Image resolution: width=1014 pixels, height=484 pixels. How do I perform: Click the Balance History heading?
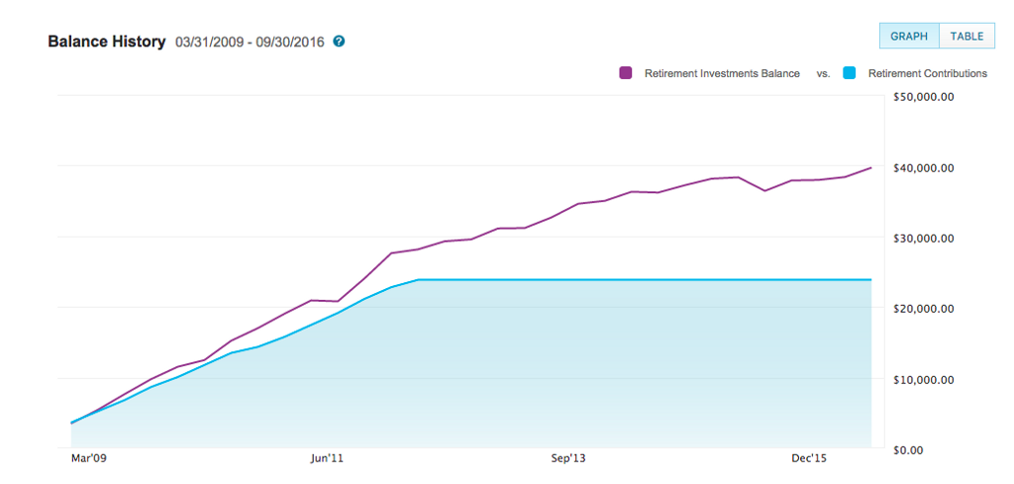[106, 43]
